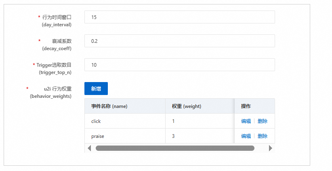Image resolution: width=332 pixels, height=171 pixels.
Task: Click the u2i 行为权重 field label
Action: [x=57, y=89]
